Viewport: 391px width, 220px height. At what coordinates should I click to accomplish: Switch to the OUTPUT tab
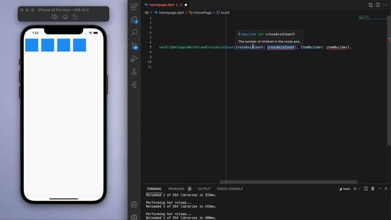(x=204, y=189)
